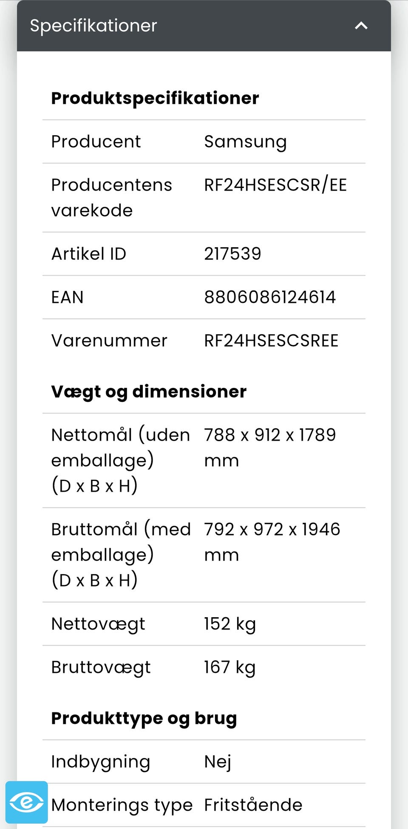Tap the Vægt og dimensioner heading
This screenshot has width=408, height=829.
pyautogui.click(x=149, y=392)
